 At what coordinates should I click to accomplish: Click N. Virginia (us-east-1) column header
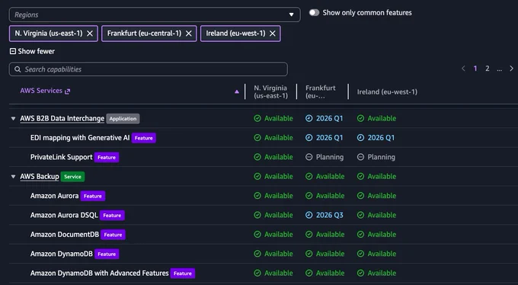[270, 91]
